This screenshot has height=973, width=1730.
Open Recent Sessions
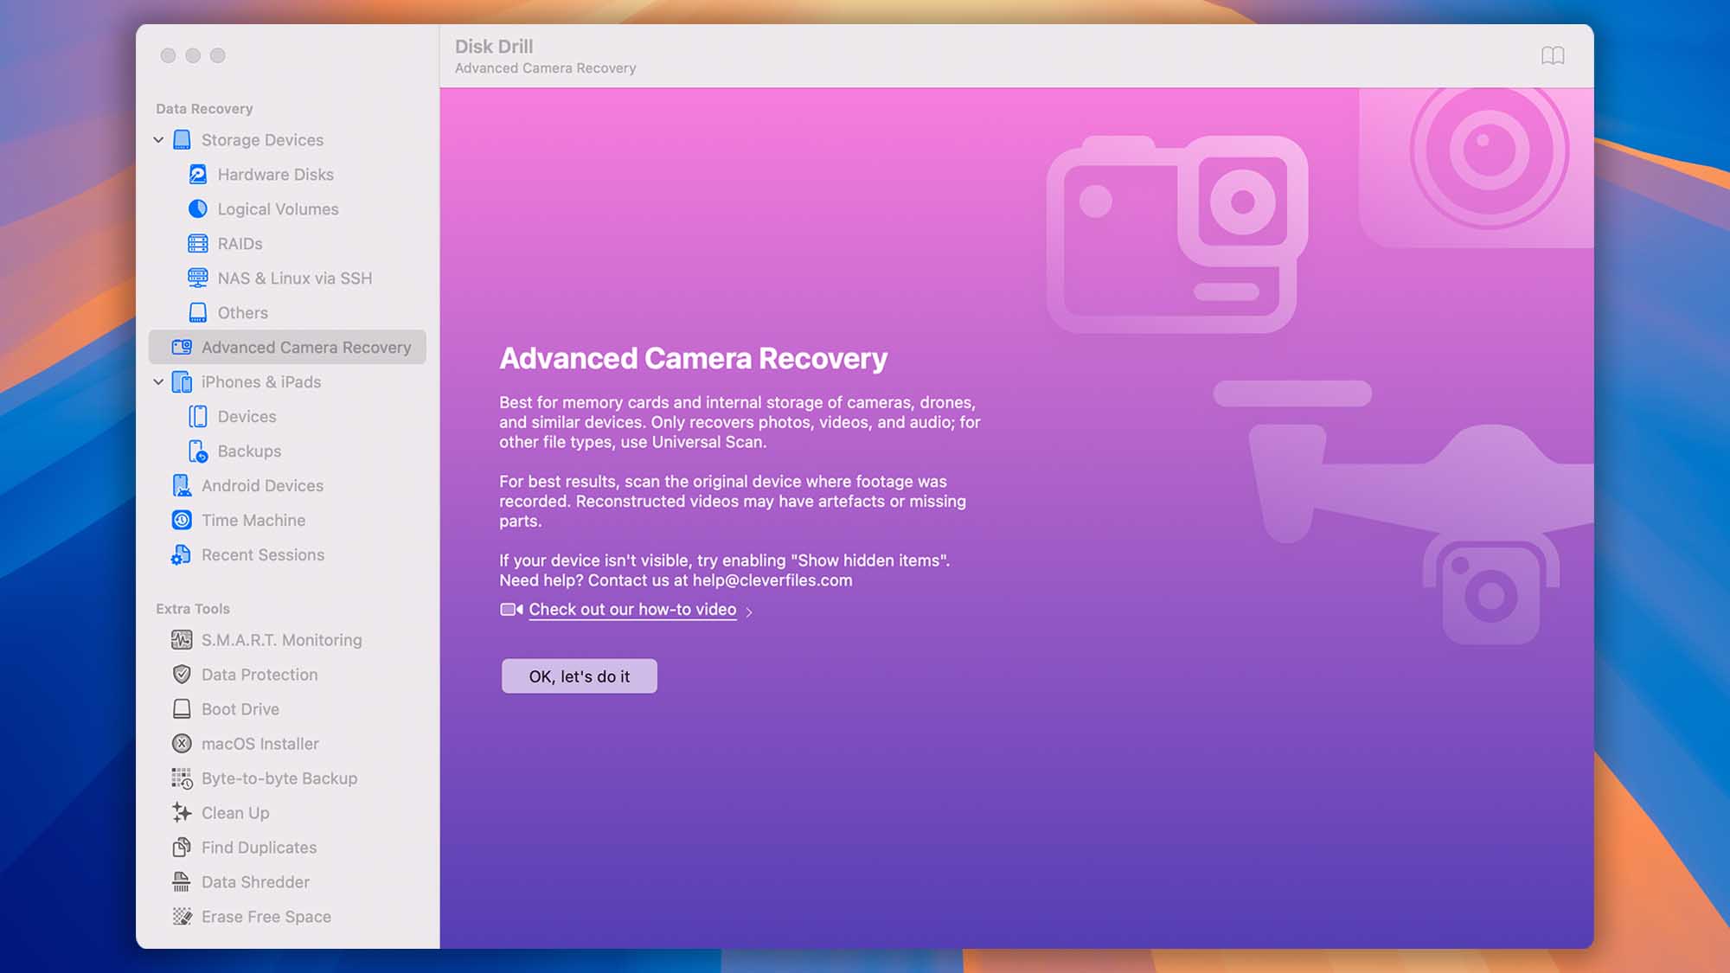pos(287,555)
